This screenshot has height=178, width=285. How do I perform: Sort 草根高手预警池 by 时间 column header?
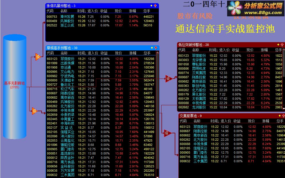(x=82, y=53)
